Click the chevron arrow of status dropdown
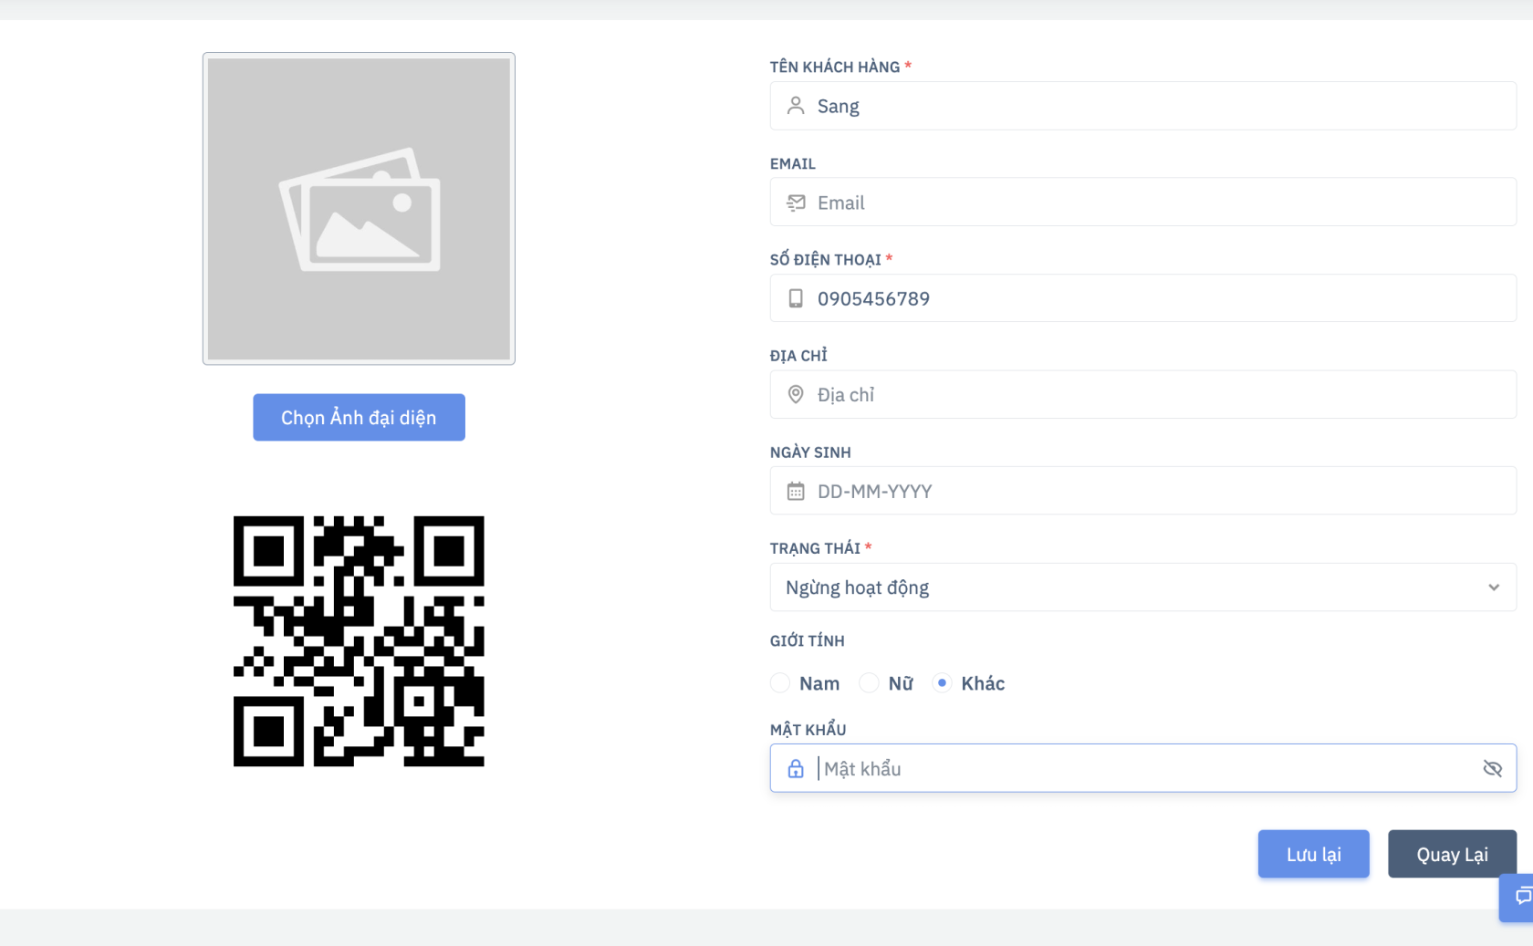The height and width of the screenshot is (946, 1533). click(1494, 587)
